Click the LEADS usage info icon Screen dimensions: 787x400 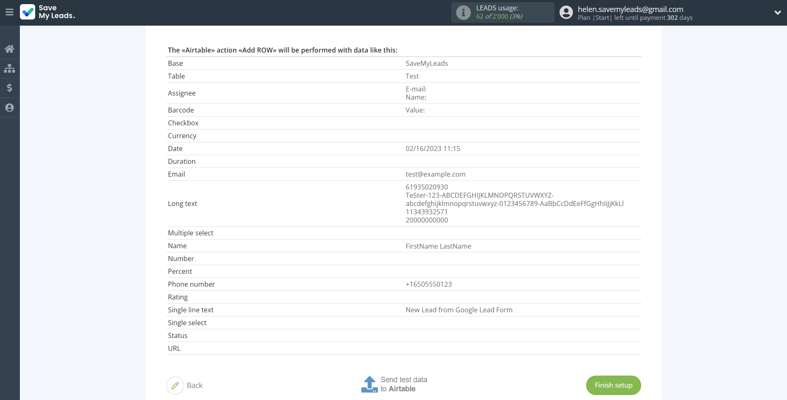click(x=464, y=12)
